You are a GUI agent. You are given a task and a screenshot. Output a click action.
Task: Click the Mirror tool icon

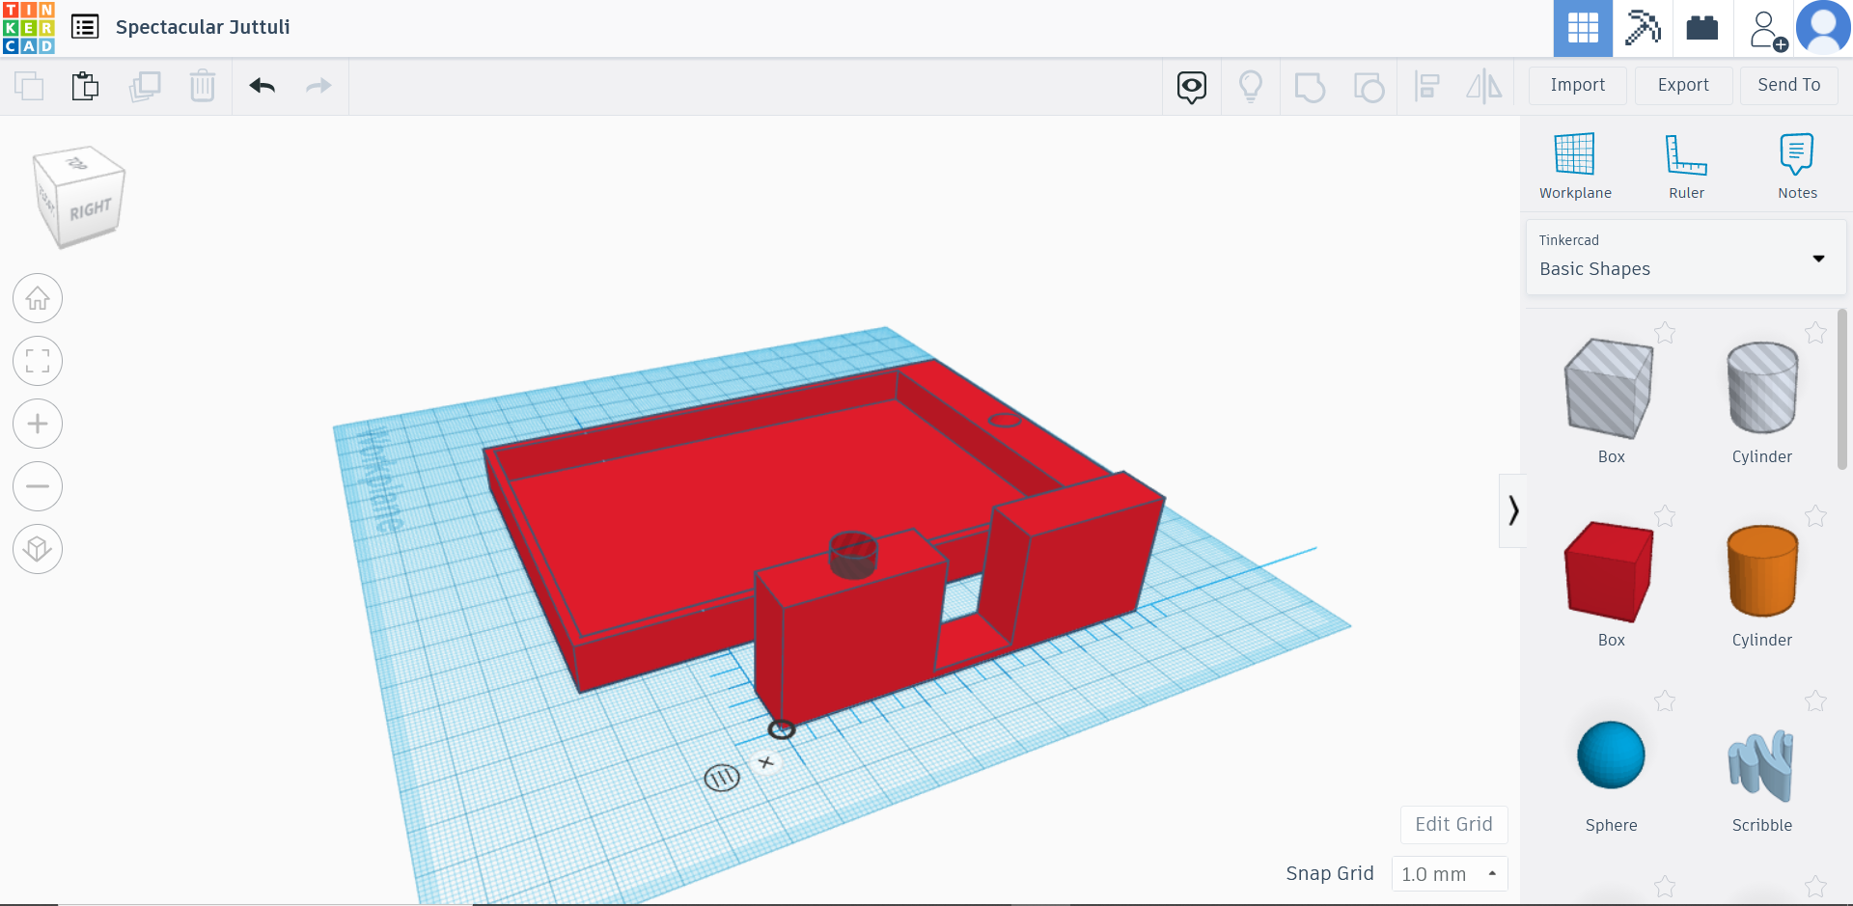tap(1484, 87)
